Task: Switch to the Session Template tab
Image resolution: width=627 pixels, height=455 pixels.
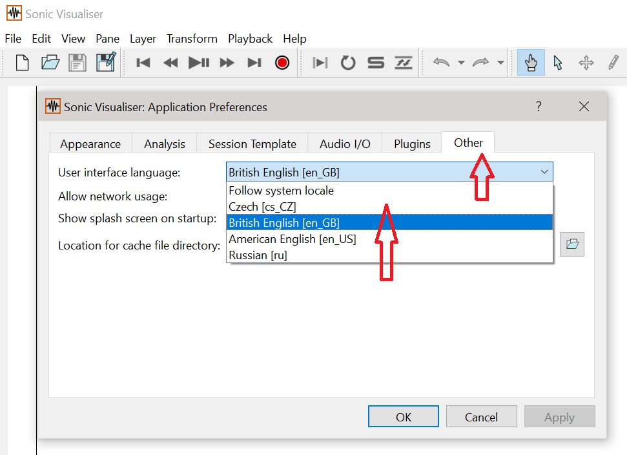Action: tap(252, 143)
